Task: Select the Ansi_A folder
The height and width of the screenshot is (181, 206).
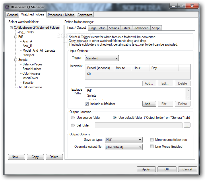Action: point(27,41)
